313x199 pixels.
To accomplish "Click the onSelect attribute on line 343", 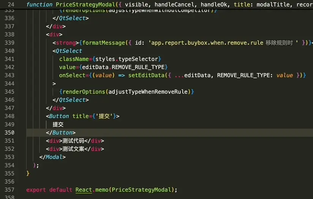I will pyautogui.click(x=72, y=75).
